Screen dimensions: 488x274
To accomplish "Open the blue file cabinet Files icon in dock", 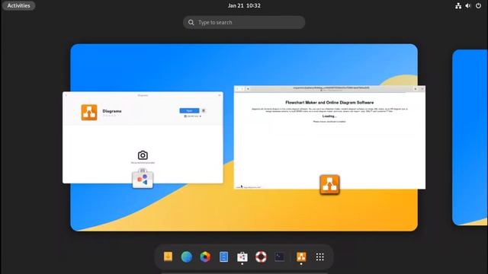I will 223,256.
